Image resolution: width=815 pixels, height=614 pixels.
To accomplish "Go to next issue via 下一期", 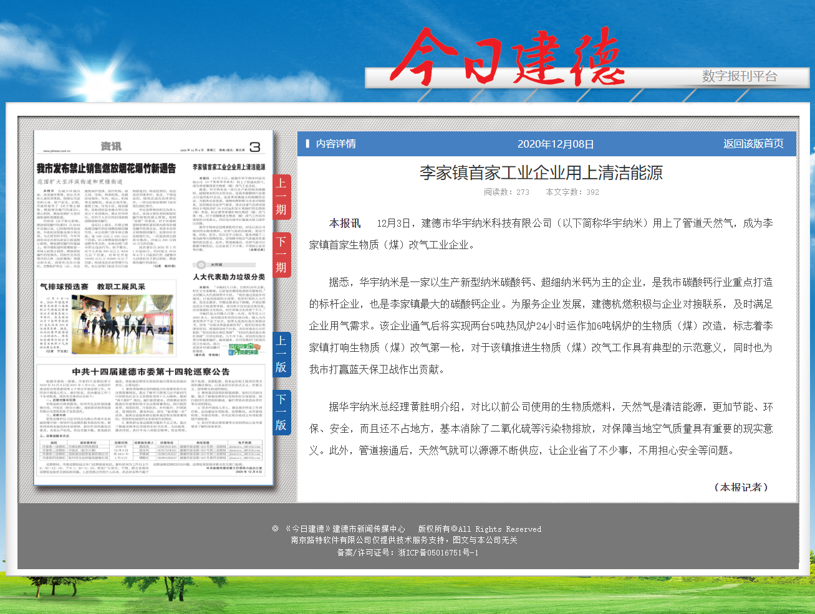I will [x=281, y=255].
